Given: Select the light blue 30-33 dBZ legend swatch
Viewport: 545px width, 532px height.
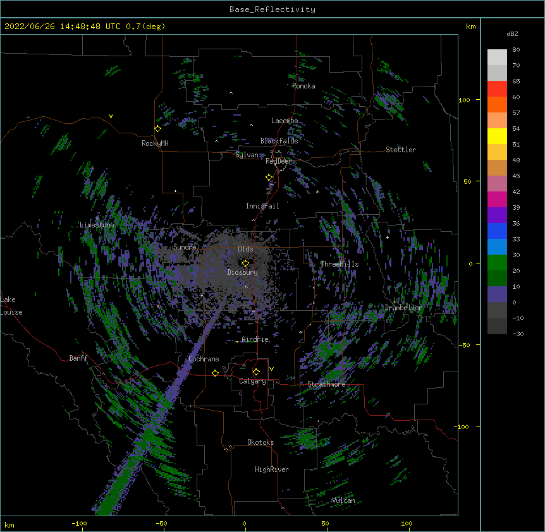Looking at the screenshot, I should coord(497,246).
